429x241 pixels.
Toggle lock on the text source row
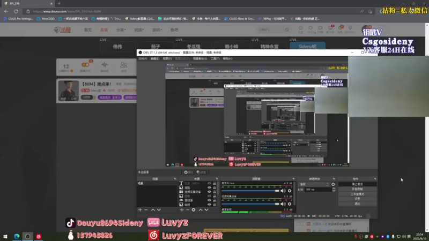pyautogui.click(x=214, y=183)
